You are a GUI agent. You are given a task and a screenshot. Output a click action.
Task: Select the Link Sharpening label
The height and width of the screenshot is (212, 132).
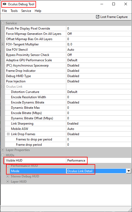(22, 124)
